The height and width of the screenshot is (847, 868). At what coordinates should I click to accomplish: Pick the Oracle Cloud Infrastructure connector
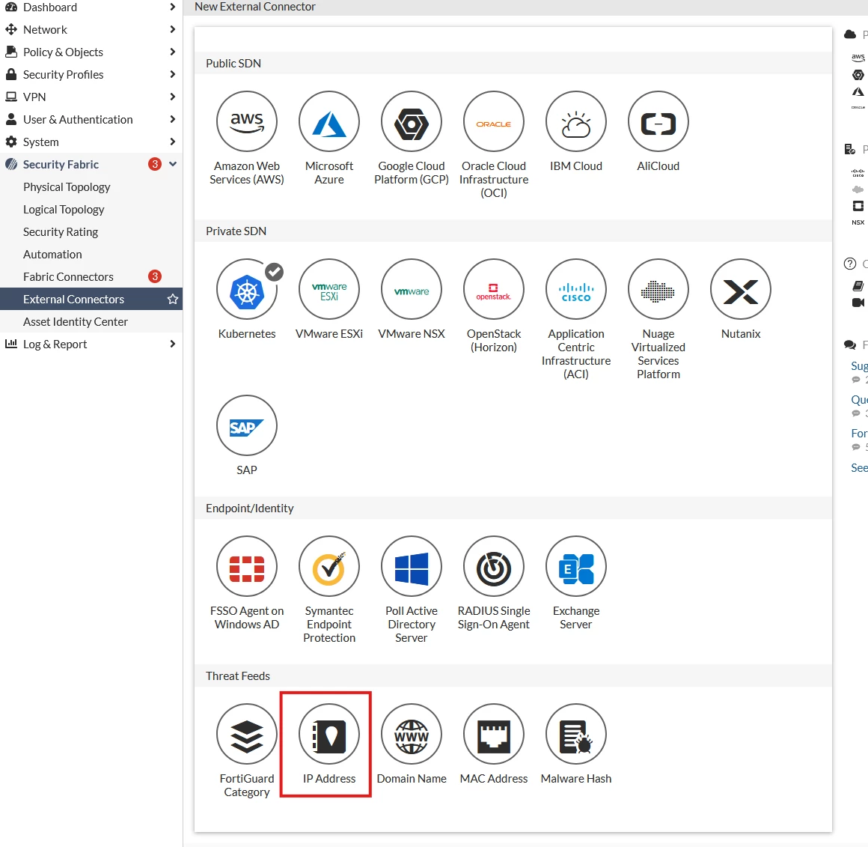494,121
